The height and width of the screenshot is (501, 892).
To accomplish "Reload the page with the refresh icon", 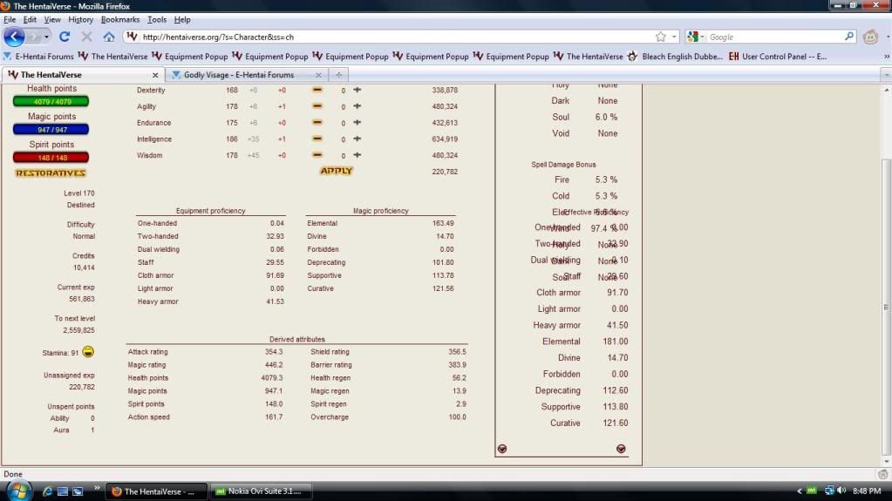I will [x=65, y=37].
